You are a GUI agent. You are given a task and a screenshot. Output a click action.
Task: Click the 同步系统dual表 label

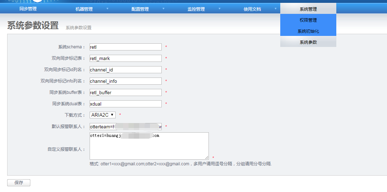pos(68,104)
